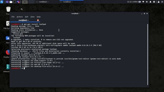Viewport: 164px width, 92px height.
Task: Open the View menu in terminal
Action: 33,17
